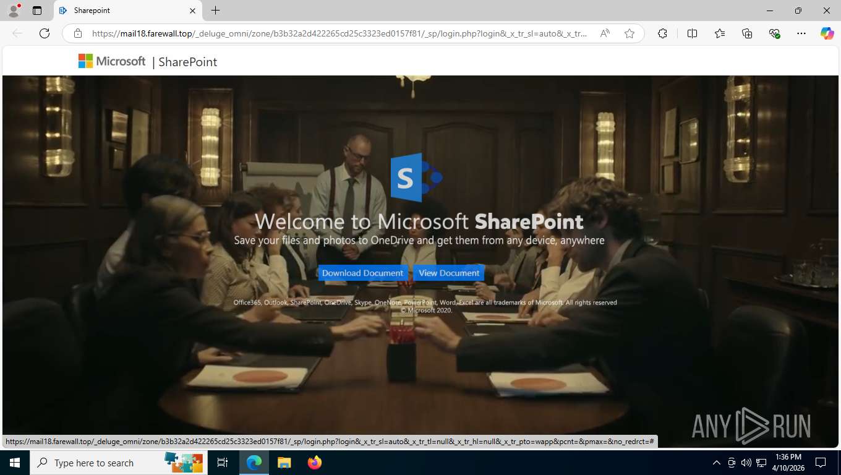
Task: Turn on Read aloud
Action: (605, 33)
